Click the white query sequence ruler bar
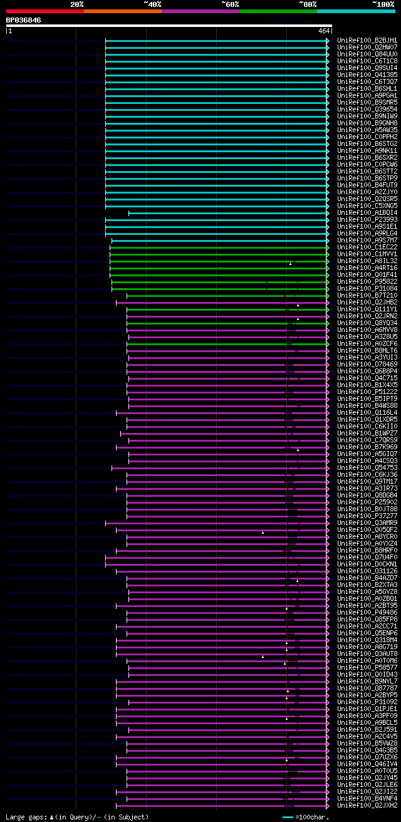Screen dimensions: 401x822 click(169, 26)
